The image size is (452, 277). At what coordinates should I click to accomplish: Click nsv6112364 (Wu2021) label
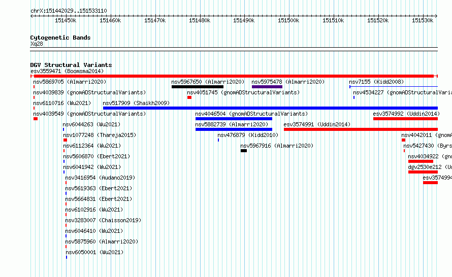pyautogui.click(x=92, y=146)
